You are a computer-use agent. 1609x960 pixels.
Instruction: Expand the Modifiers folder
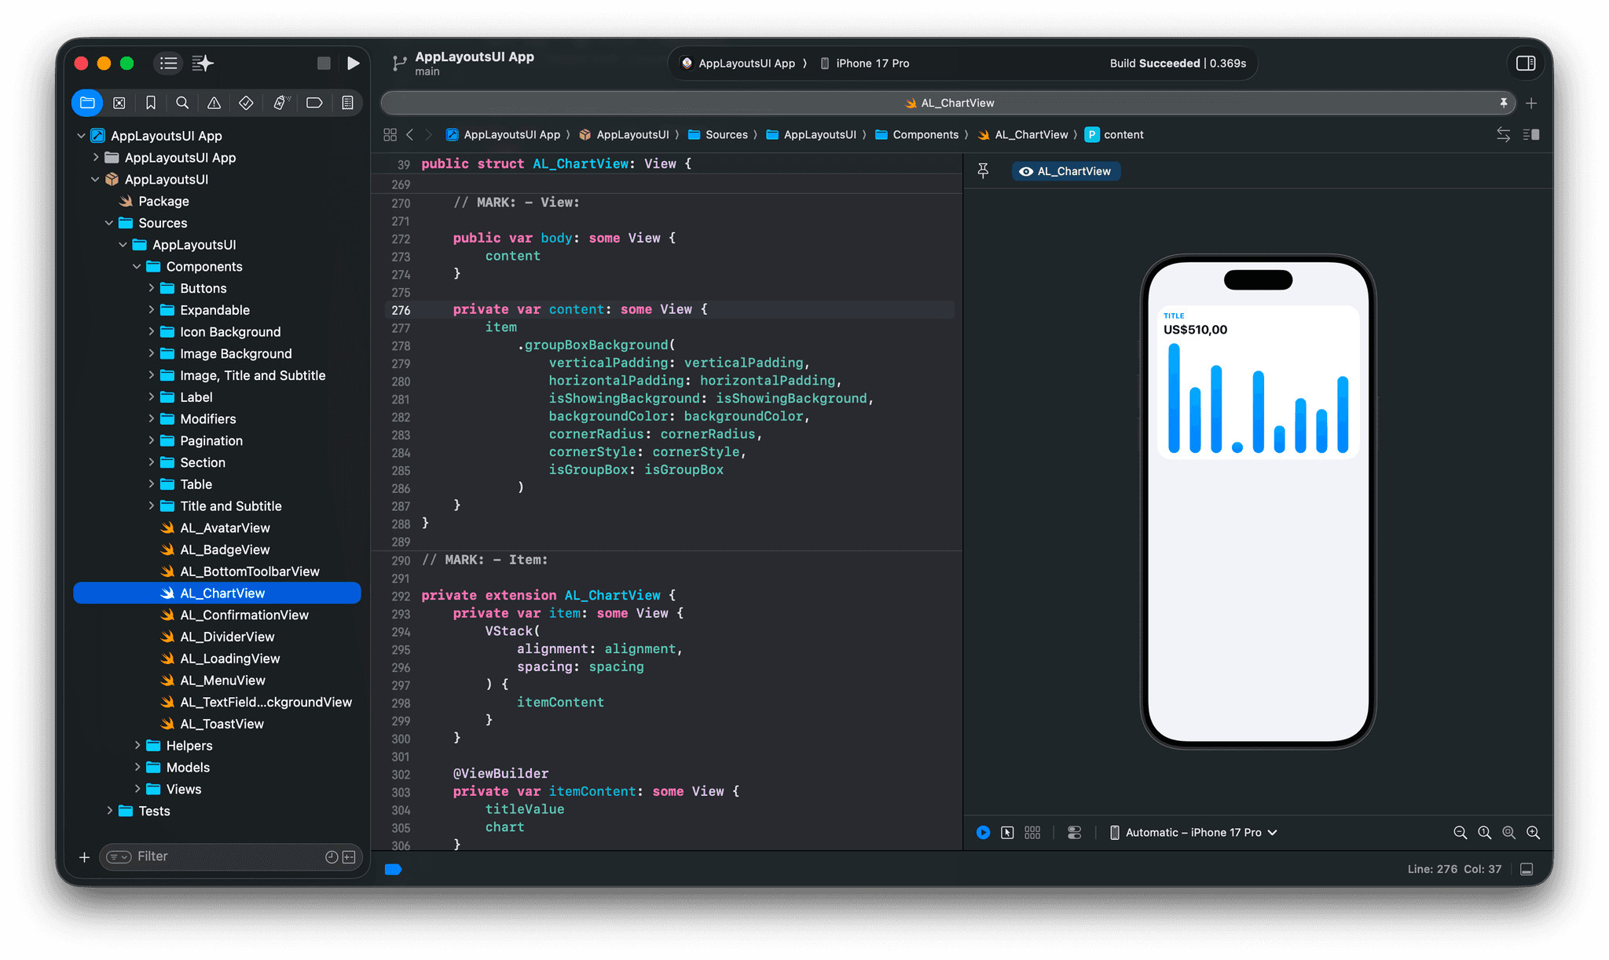151,419
